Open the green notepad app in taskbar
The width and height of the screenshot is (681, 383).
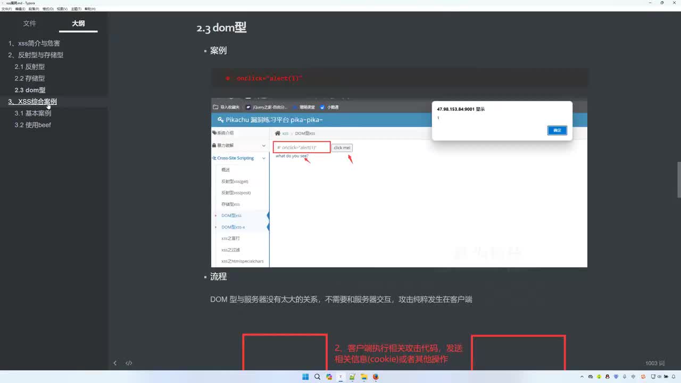click(x=352, y=377)
